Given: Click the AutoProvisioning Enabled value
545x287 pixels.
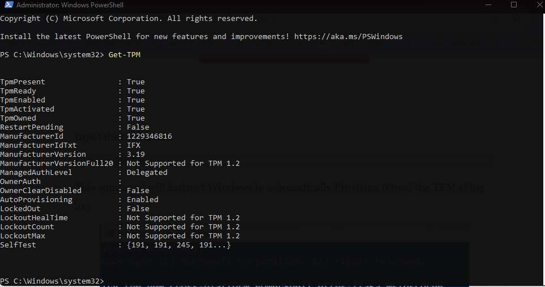Looking at the screenshot, I should click(x=143, y=199).
